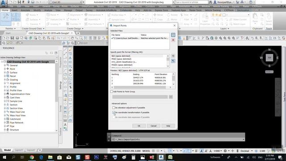Expand the Surface node in Toolspace tree

click(5, 72)
